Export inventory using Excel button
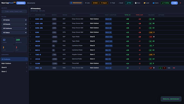Viewport: 184px width, 104px height. click(x=121, y=3)
